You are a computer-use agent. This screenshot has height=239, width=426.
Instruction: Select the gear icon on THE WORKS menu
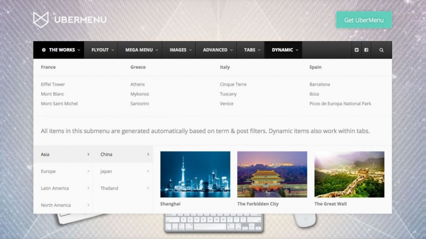coord(44,50)
